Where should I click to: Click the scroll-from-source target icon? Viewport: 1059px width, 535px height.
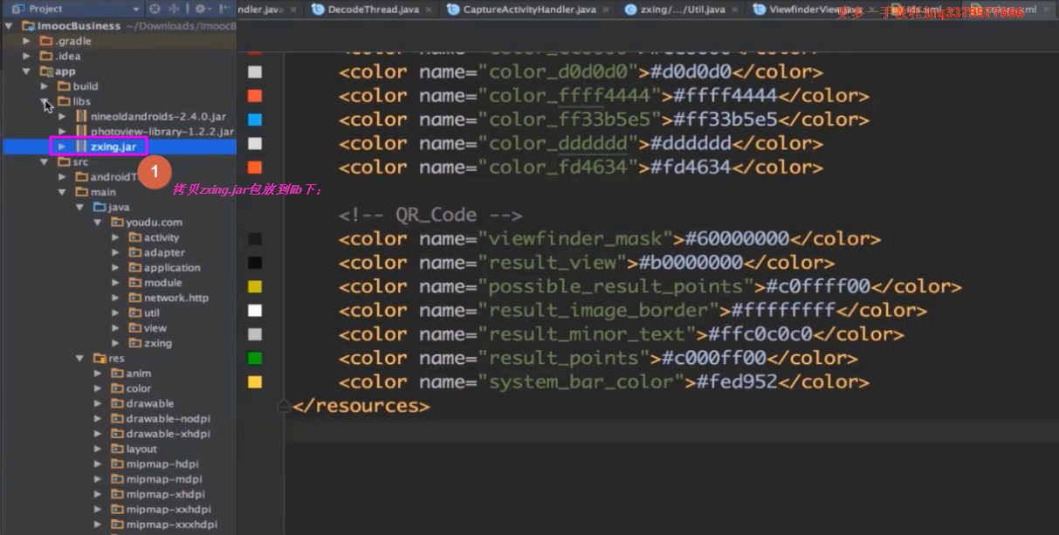click(155, 9)
